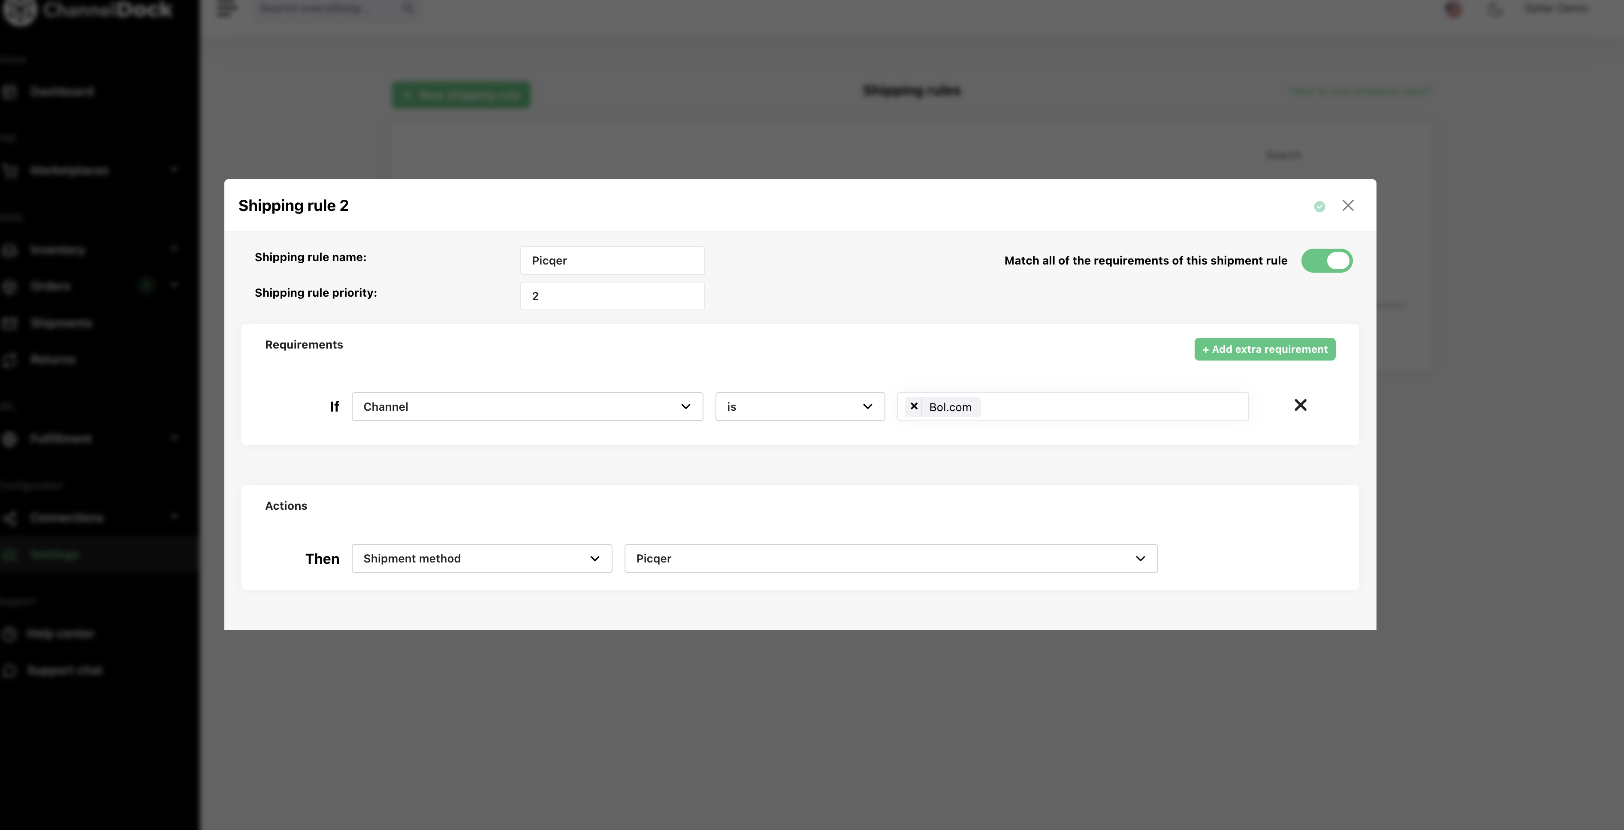Click the ChannelDock logo icon
The height and width of the screenshot is (830, 1624).
pos(20,11)
